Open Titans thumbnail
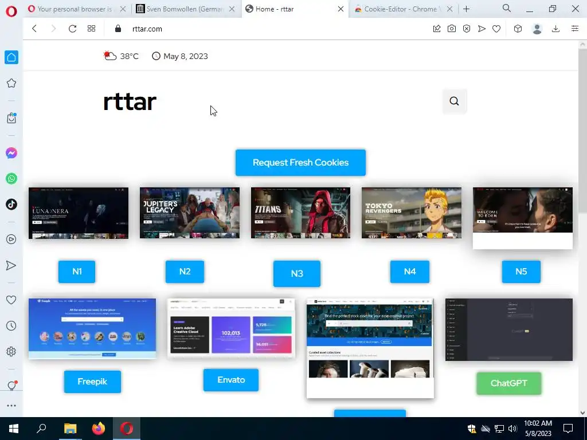This screenshot has width=587, height=440. [300, 213]
